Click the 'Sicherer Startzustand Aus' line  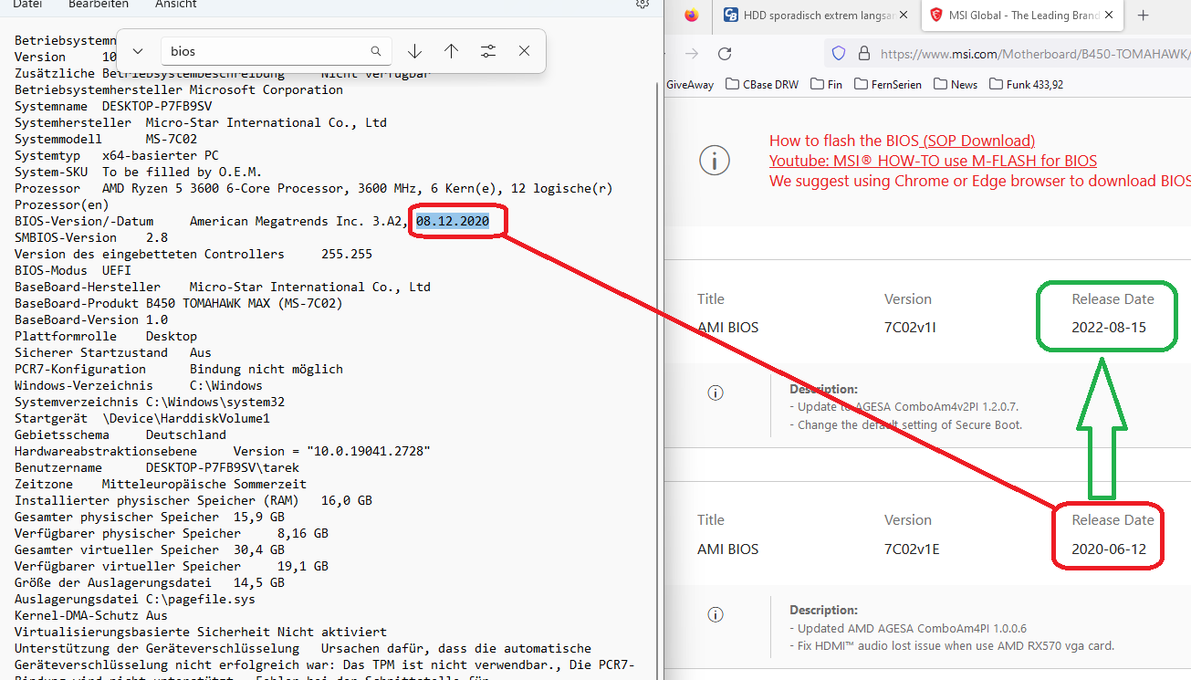pyautogui.click(x=113, y=352)
